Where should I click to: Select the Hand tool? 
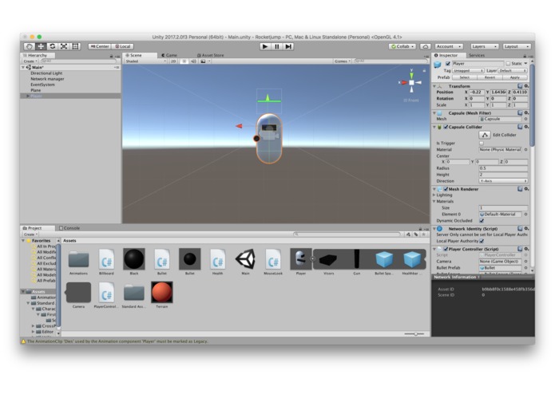[29, 46]
